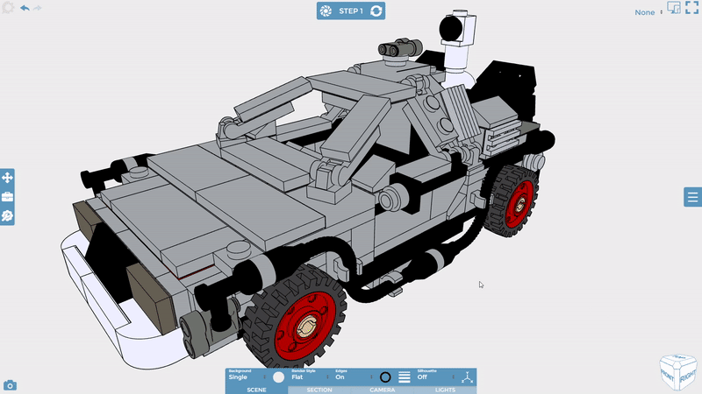Open the None dropdown at top right
Image resolution: width=702 pixels, height=394 pixels.
coord(648,12)
